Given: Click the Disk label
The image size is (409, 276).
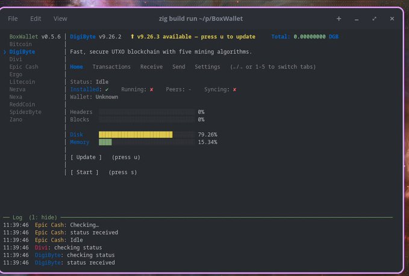Looking at the screenshot, I should click(76, 134).
